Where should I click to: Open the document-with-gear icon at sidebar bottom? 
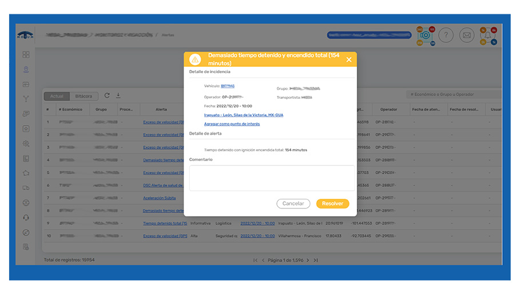[x=26, y=247]
